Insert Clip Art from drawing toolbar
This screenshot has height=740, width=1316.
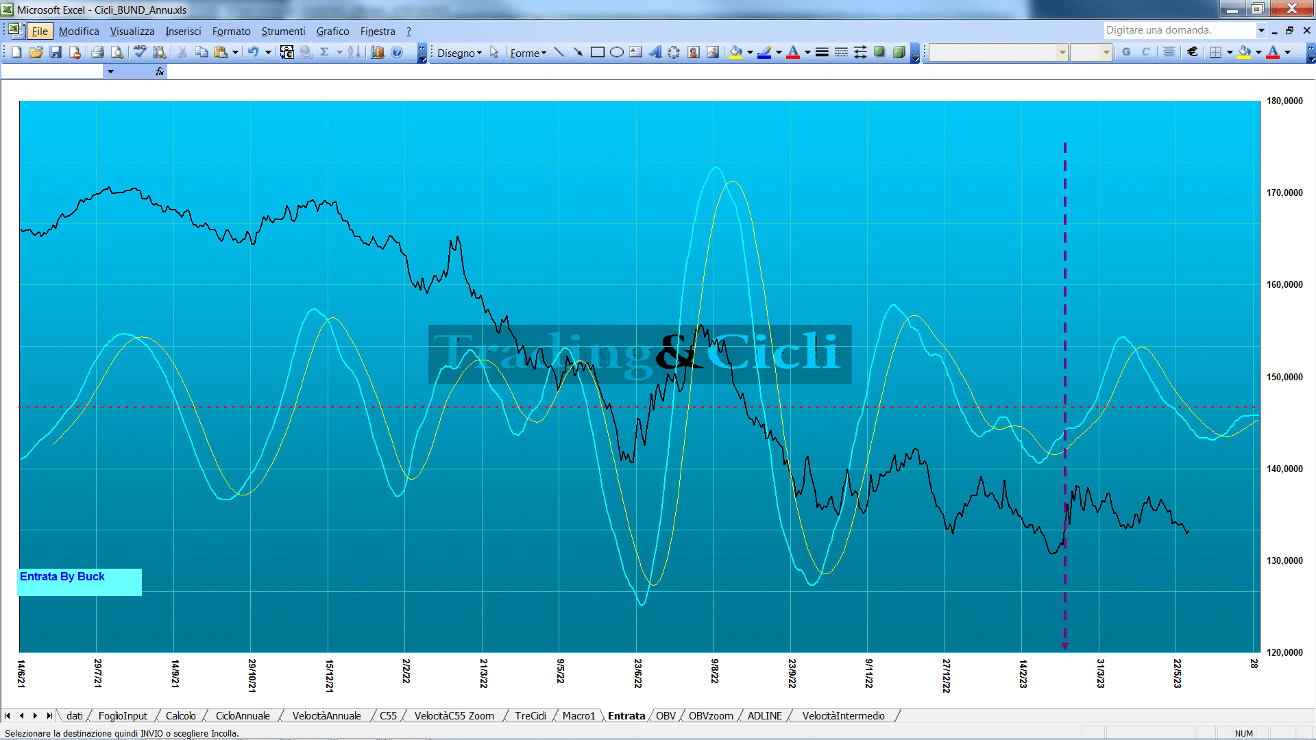[x=693, y=52]
